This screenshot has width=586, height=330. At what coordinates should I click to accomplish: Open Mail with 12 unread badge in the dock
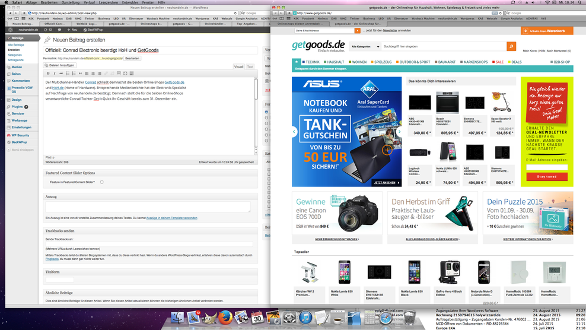193,318
